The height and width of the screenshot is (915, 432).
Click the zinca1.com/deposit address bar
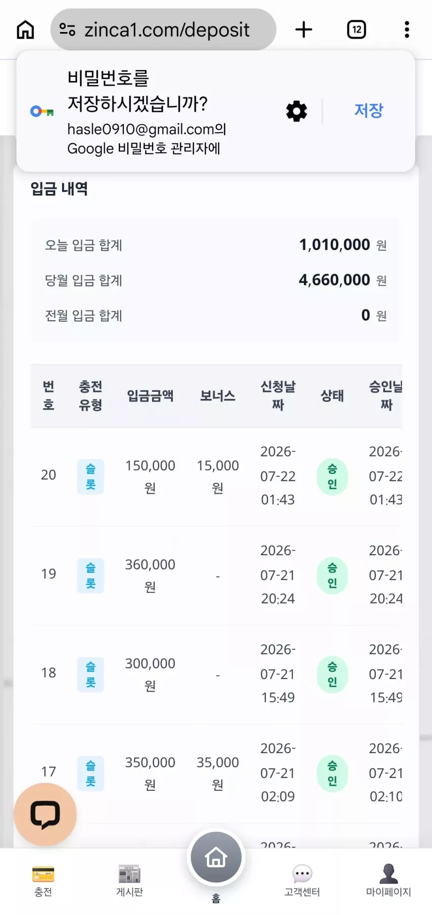tap(163, 30)
